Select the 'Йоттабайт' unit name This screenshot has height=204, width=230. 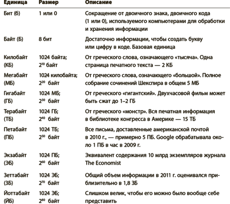[x=17, y=193]
